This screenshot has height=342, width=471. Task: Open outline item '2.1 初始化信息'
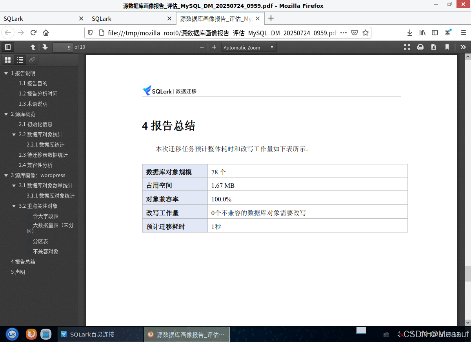click(x=36, y=124)
